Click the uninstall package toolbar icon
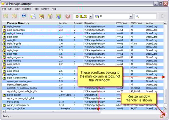 click(x=14, y=16)
